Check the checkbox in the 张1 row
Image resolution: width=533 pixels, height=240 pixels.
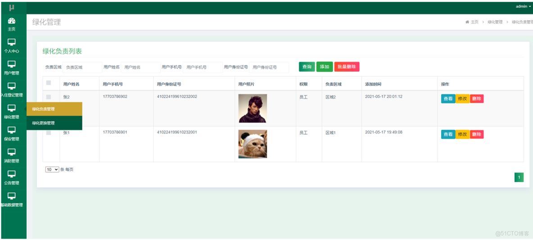tap(48, 132)
